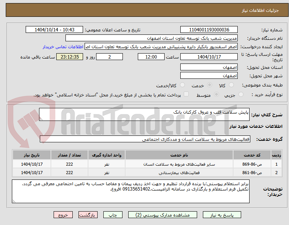The height and width of the screenshot is (225, 289).
Task: Click the remaining time field 23:12:35
Action: 70,57
